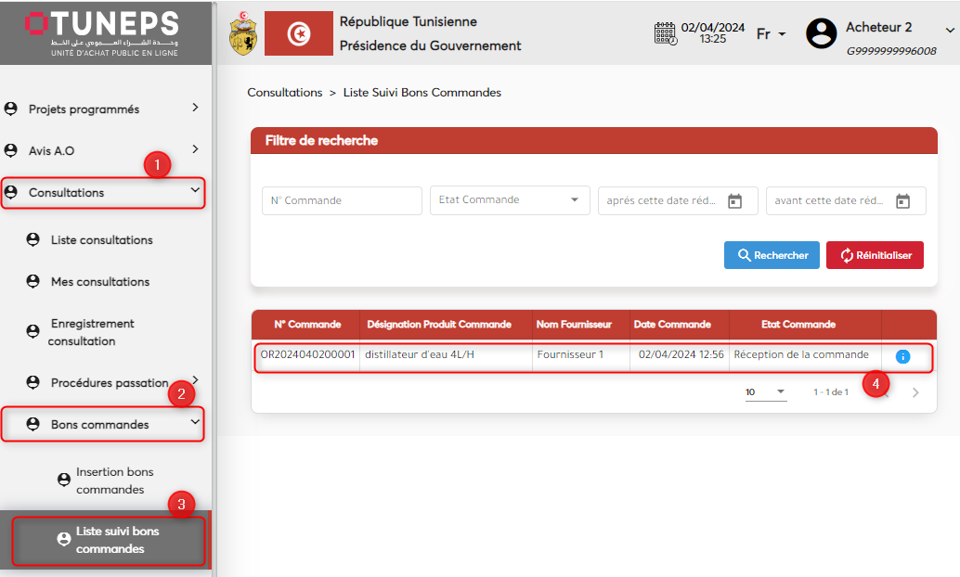Open calendar picker for 'avant cette date' field

coord(902,201)
